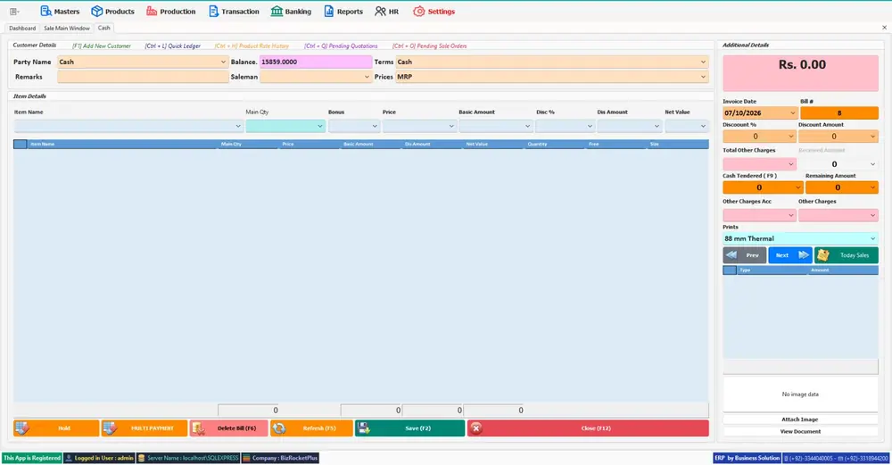Screen dimensions: 892x465
Task: Click the Settings gear icon
Action: coord(418,12)
